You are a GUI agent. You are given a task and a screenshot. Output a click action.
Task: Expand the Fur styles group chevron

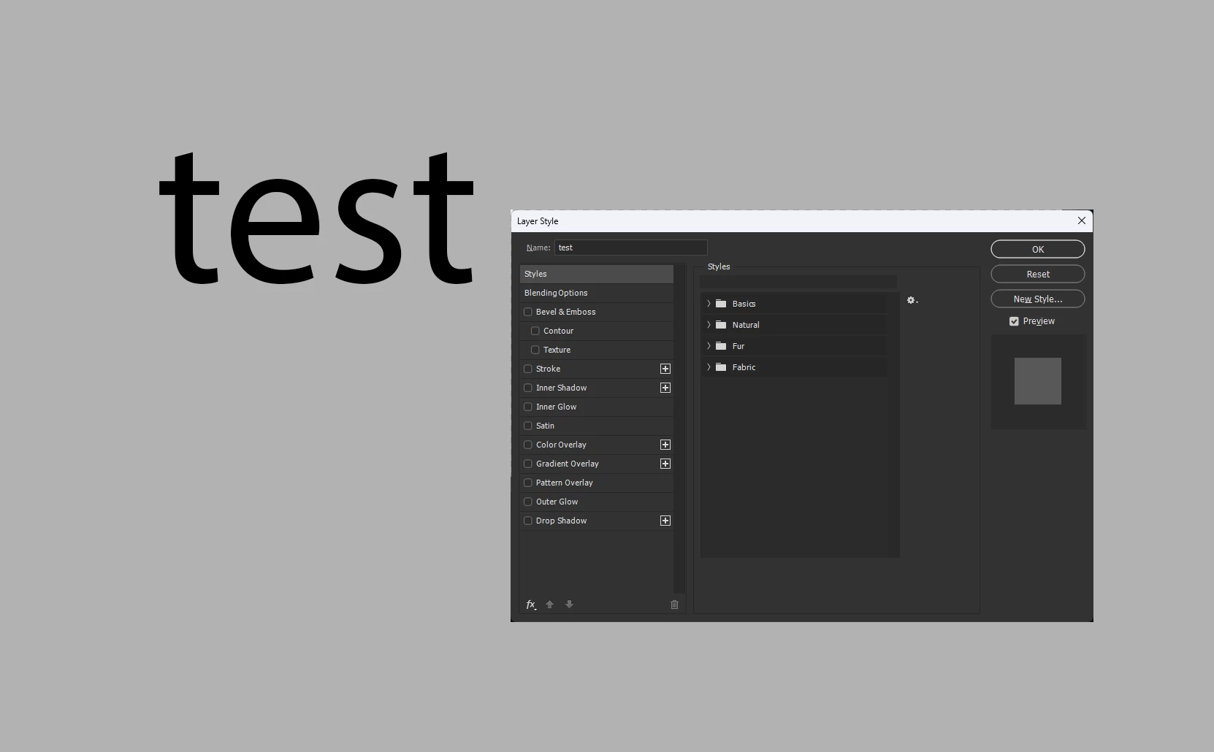(709, 346)
